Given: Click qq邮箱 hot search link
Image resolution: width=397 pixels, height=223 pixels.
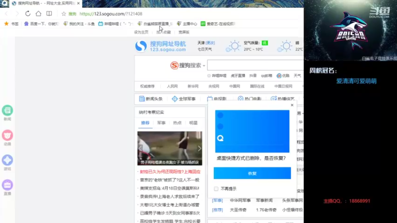Looking at the screenshot, I should click(x=266, y=76).
